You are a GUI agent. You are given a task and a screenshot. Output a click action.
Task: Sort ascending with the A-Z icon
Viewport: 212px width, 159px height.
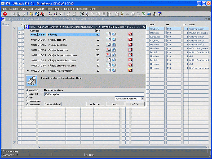[50, 14]
